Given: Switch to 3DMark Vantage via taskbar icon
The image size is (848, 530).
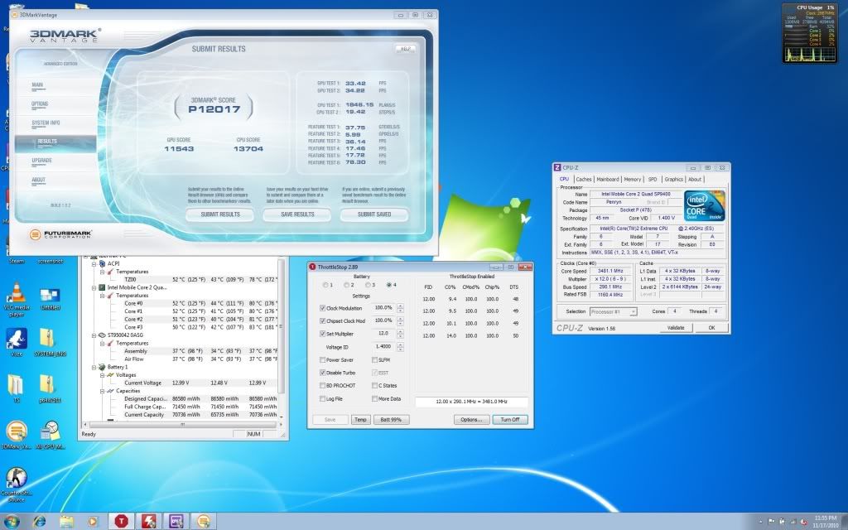Looking at the screenshot, I should point(204,522).
